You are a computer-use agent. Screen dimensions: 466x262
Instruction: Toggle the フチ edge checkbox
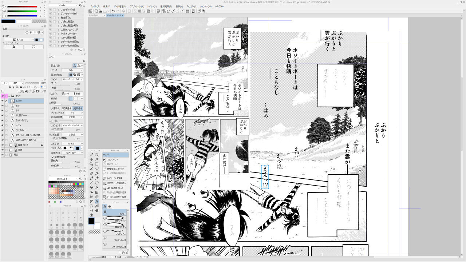[x=52, y=121]
